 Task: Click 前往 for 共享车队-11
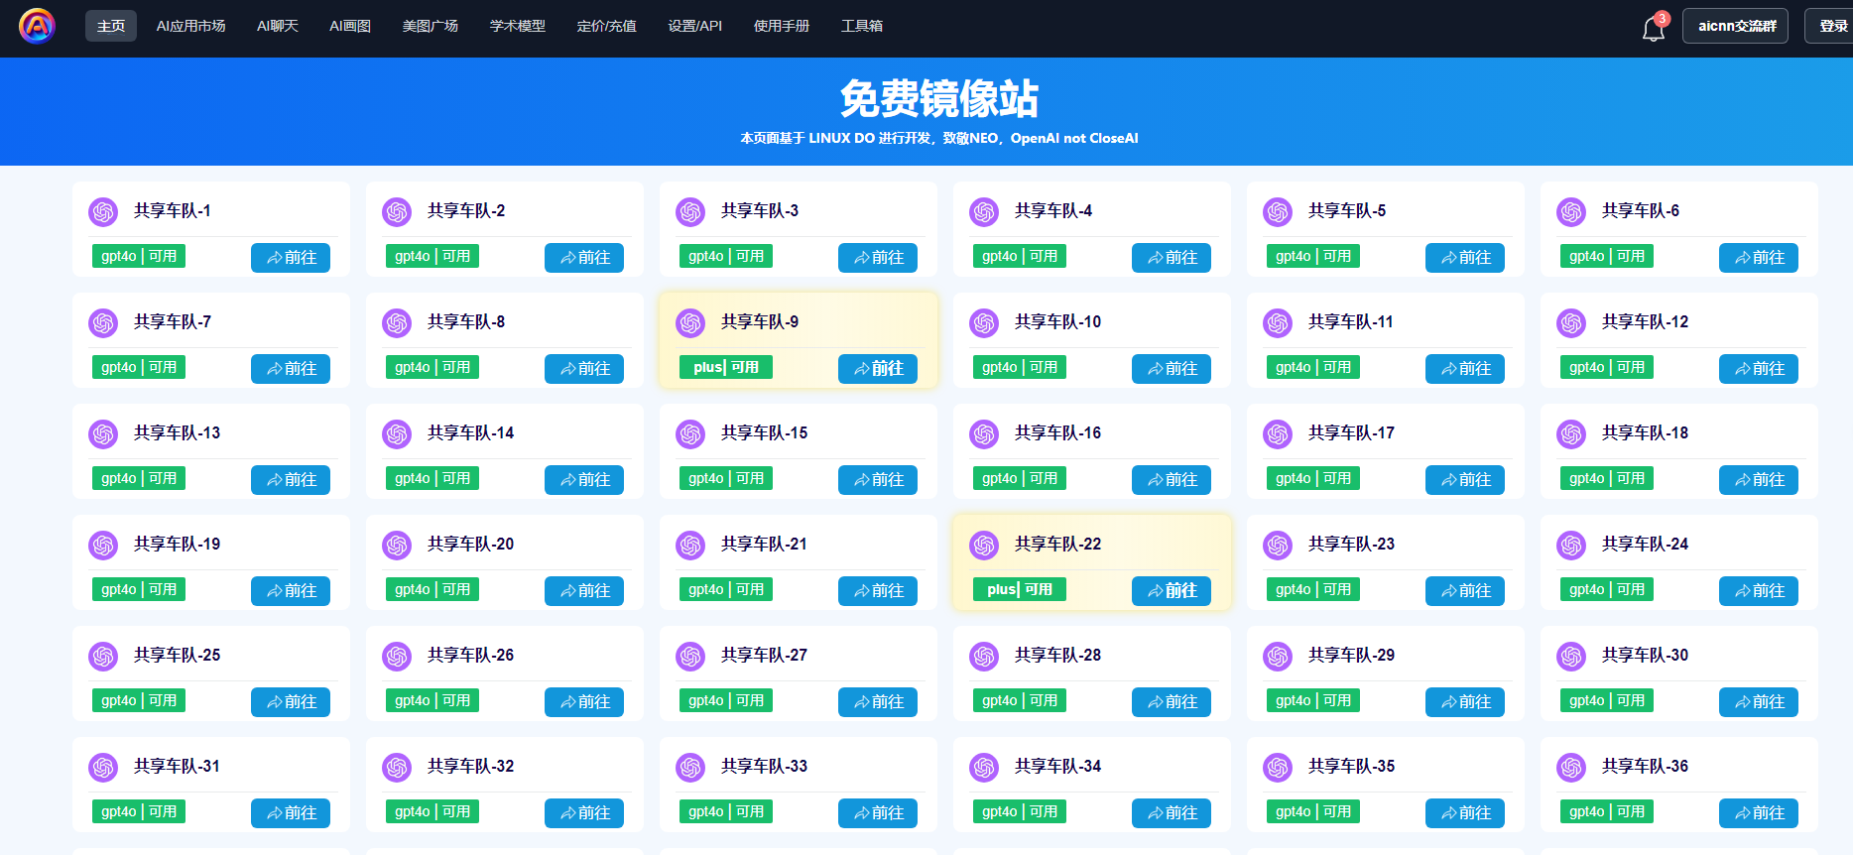1465,369
